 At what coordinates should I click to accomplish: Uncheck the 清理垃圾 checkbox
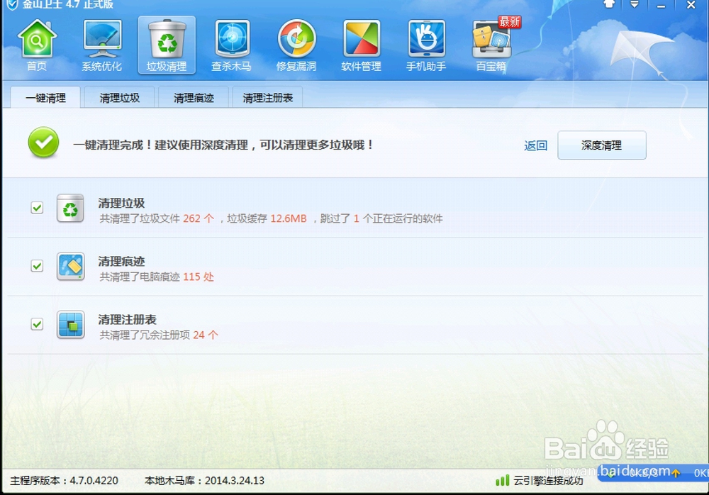pyautogui.click(x=36, y=208)
